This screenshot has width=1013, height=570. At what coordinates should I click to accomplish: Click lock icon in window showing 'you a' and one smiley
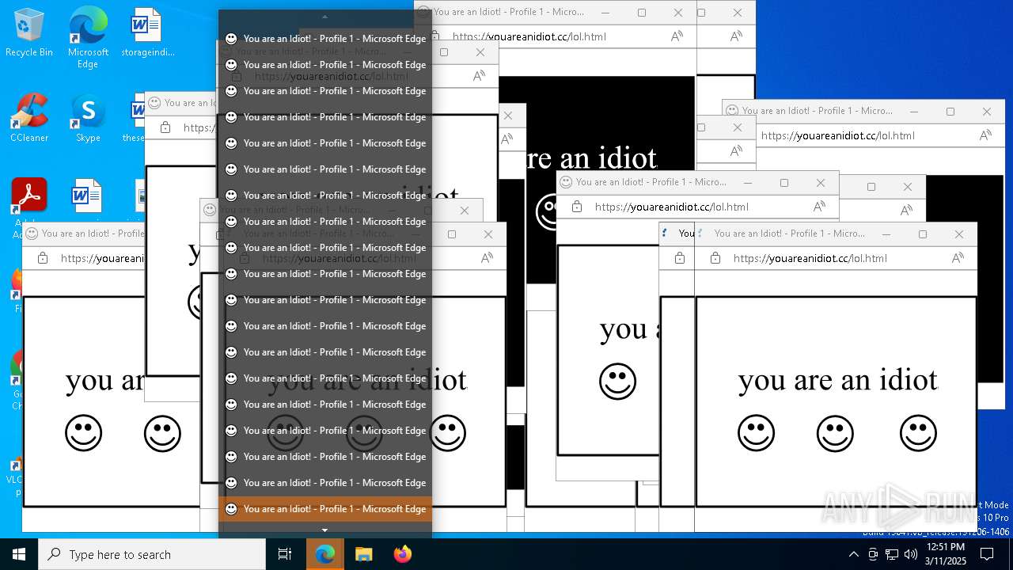577,207
